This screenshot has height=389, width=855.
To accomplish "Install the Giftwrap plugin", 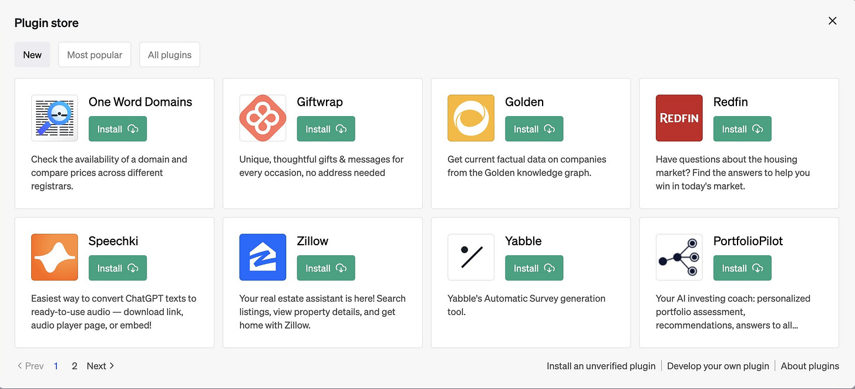I will click(326, 129).
